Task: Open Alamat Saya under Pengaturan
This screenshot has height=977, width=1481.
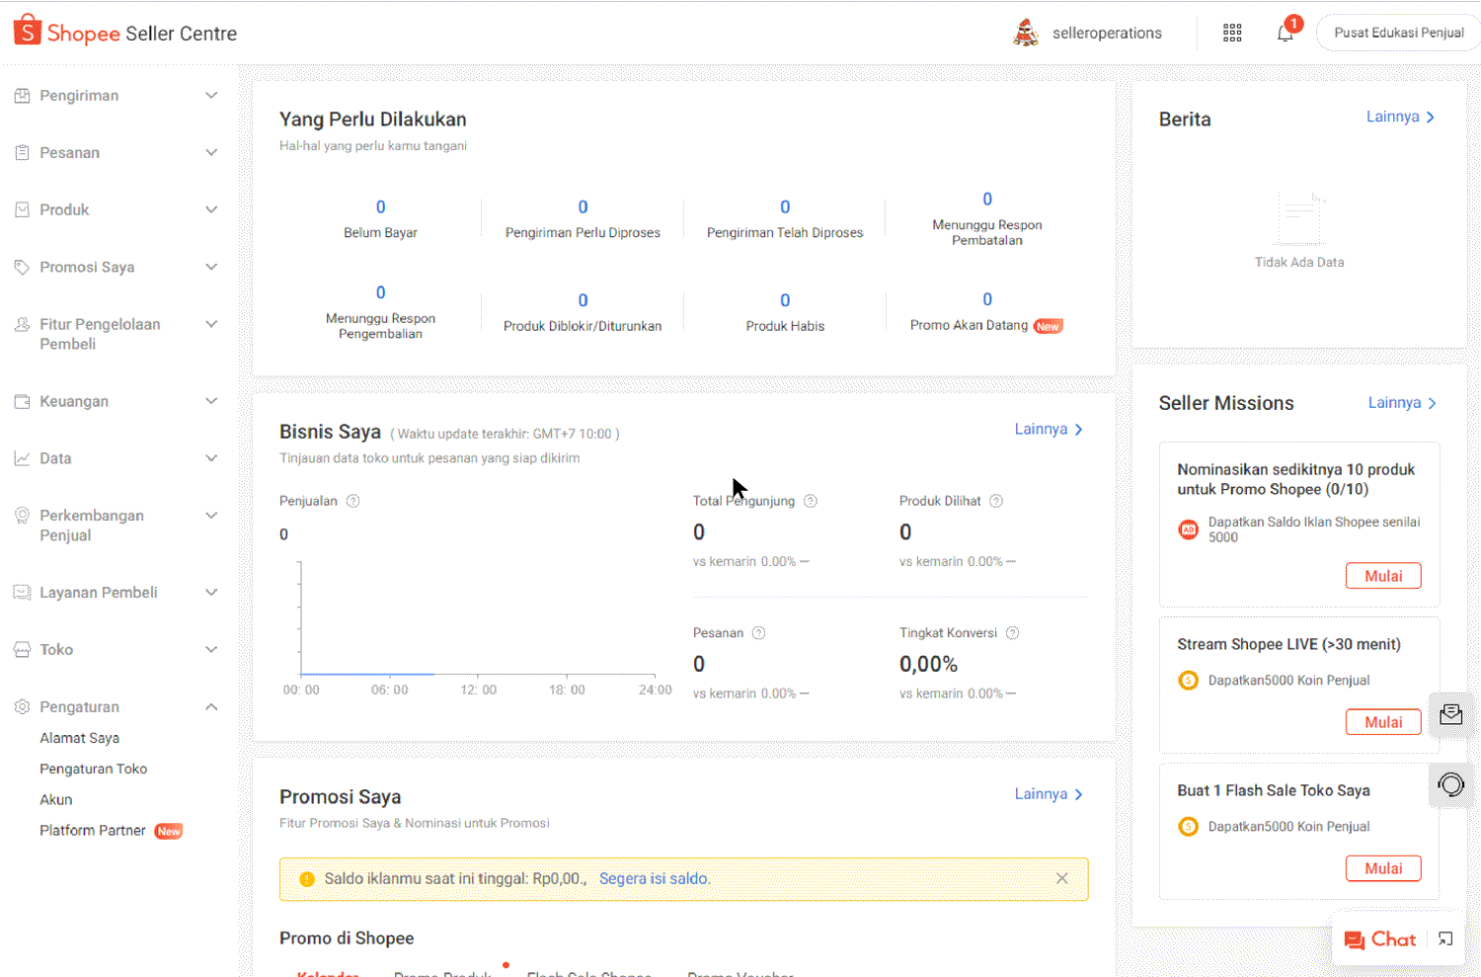Action: point(79,738)
